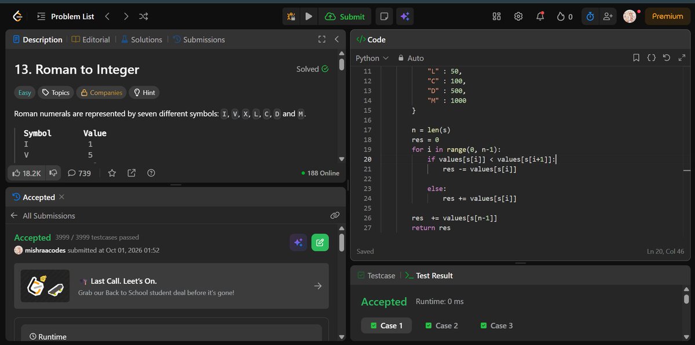Click the LeetCode logo icon
Screen dimensions: 695x345
coord(17,16)
